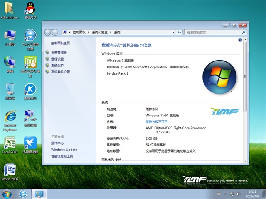
Task: Open Internet Explorer from the taskbar
Action: pyautogui.click(x=23, y=194)
